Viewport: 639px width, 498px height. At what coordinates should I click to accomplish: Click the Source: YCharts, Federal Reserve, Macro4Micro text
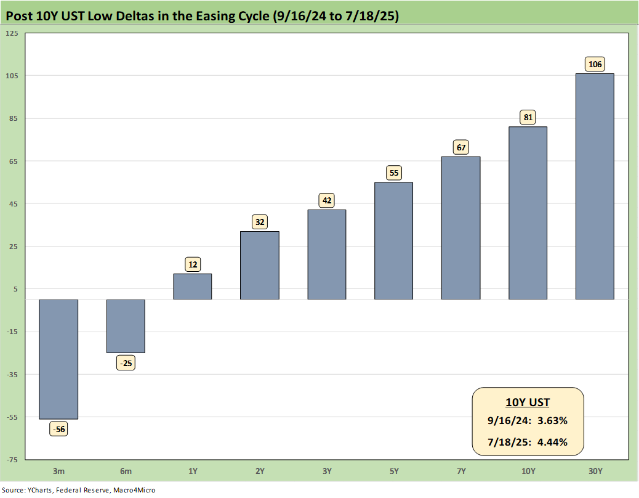pos(79,490)
